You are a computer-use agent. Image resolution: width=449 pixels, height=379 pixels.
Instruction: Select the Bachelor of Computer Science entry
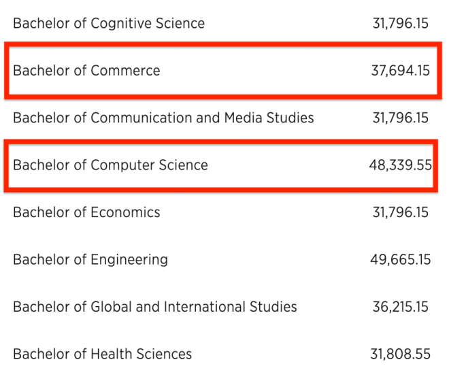click(110, 165)
